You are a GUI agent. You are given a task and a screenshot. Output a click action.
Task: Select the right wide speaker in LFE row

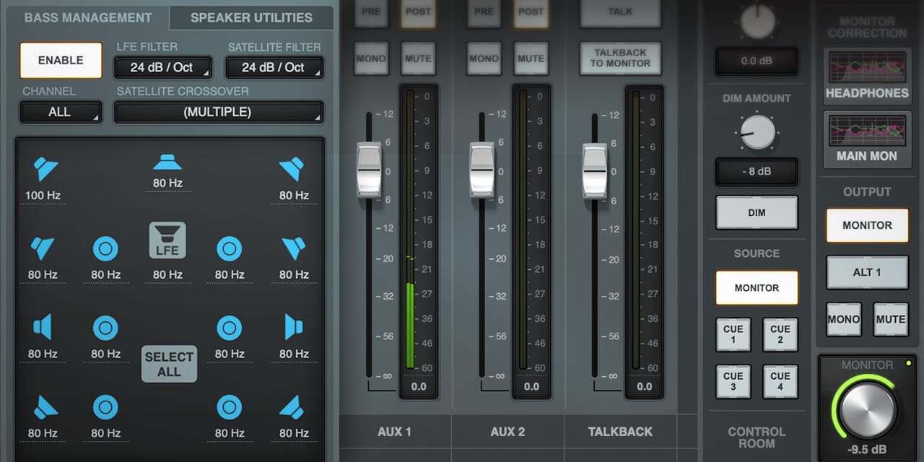coord(293,248)
